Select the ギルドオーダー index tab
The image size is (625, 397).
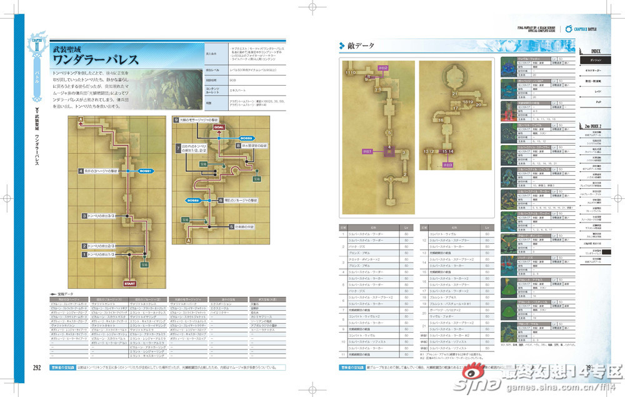596,71
